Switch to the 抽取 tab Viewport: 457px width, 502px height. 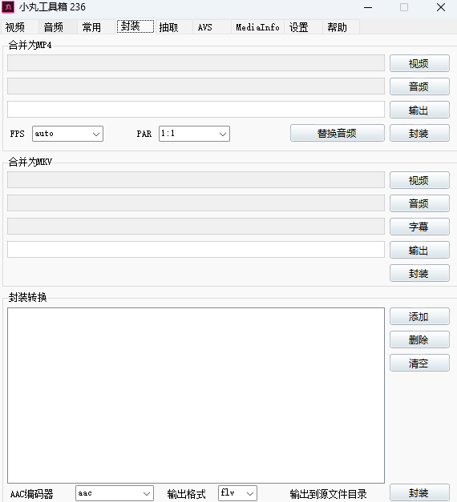pyautogui.click(x=168, y=27)
